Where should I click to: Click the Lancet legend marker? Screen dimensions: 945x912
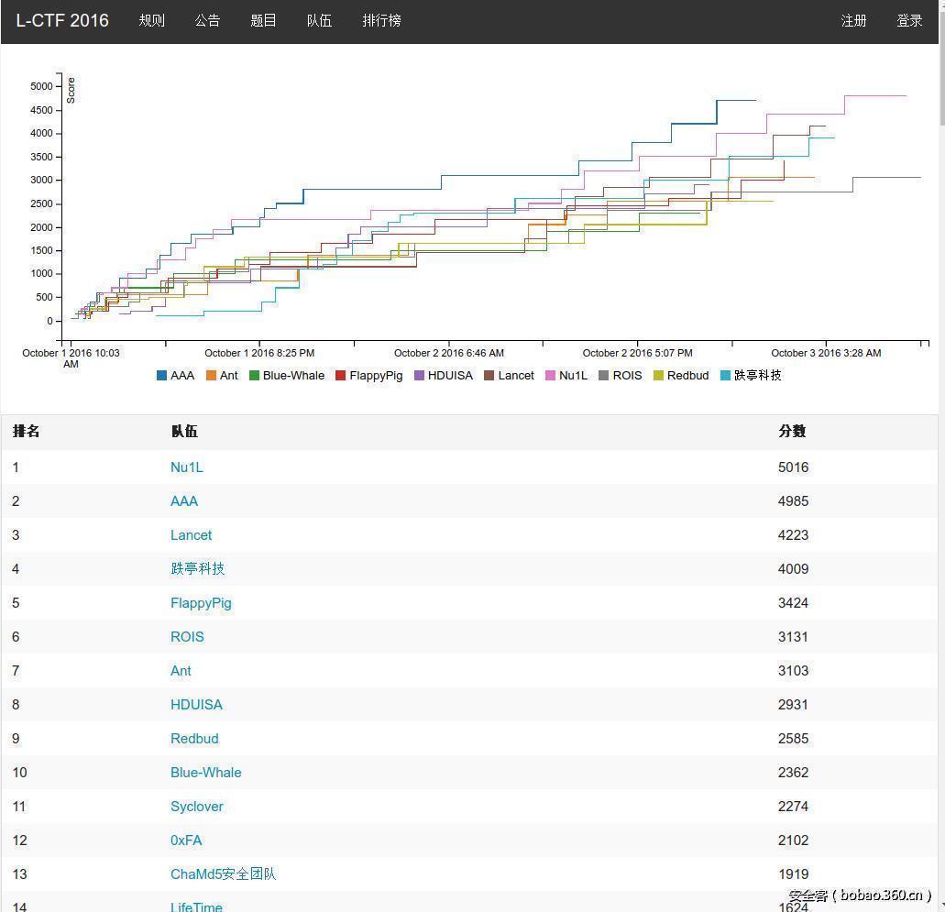[491, 375]
